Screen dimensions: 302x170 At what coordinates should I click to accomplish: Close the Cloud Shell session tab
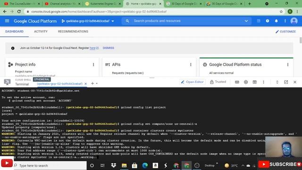point(86,84)
